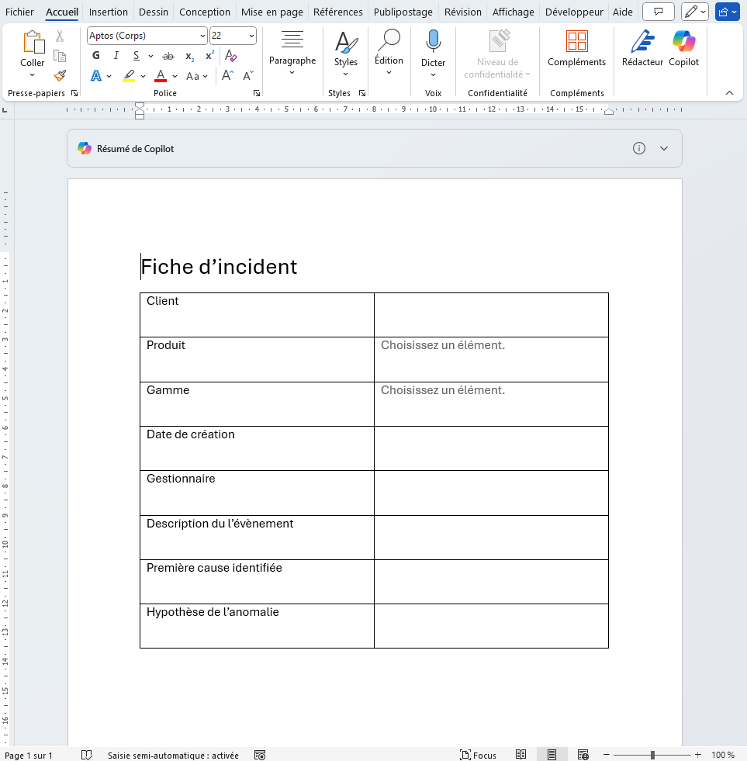
Task: Click the Compléments add-ins icon
Action: tap(576, 43)
